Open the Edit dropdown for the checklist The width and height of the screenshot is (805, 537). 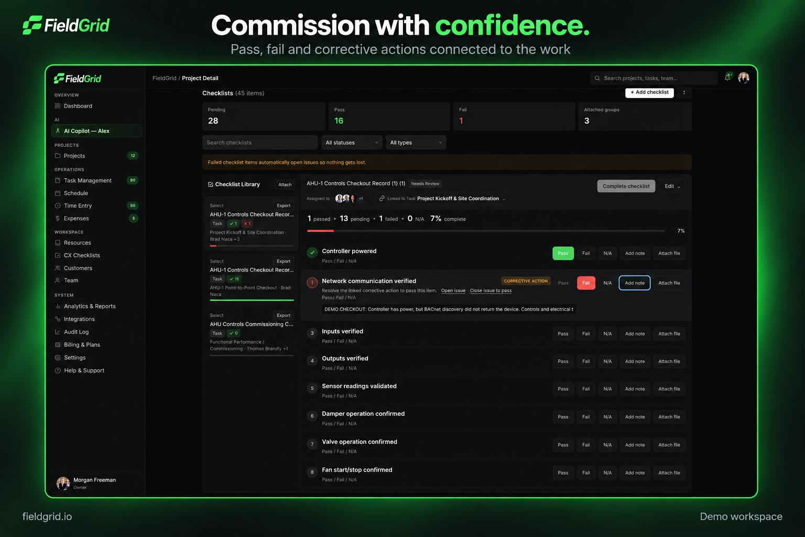[672, 186]
